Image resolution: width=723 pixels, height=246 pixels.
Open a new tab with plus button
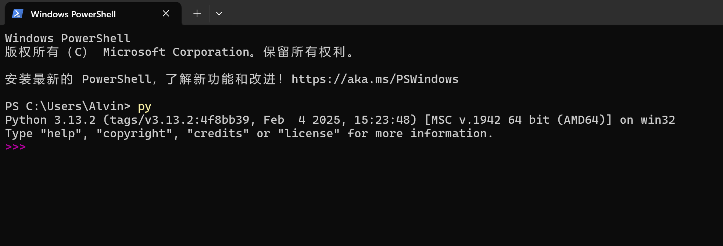click(x=197, y=14)
